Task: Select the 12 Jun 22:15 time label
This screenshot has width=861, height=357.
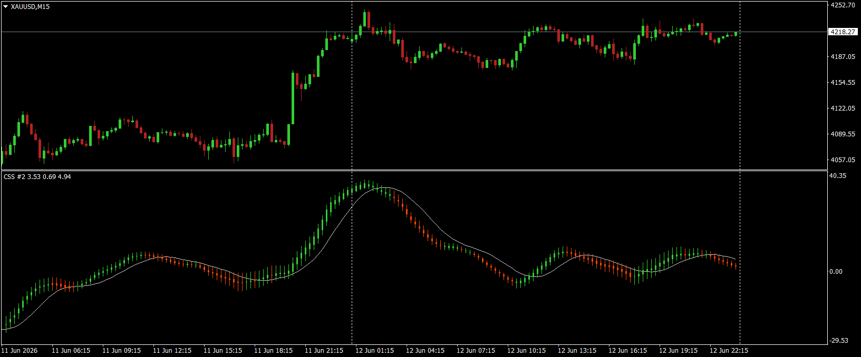Action: tap(729, 351)
